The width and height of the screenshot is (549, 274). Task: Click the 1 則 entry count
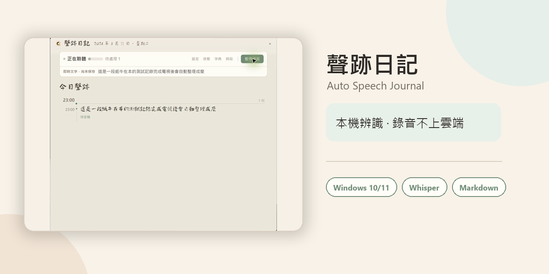[261, 101]
